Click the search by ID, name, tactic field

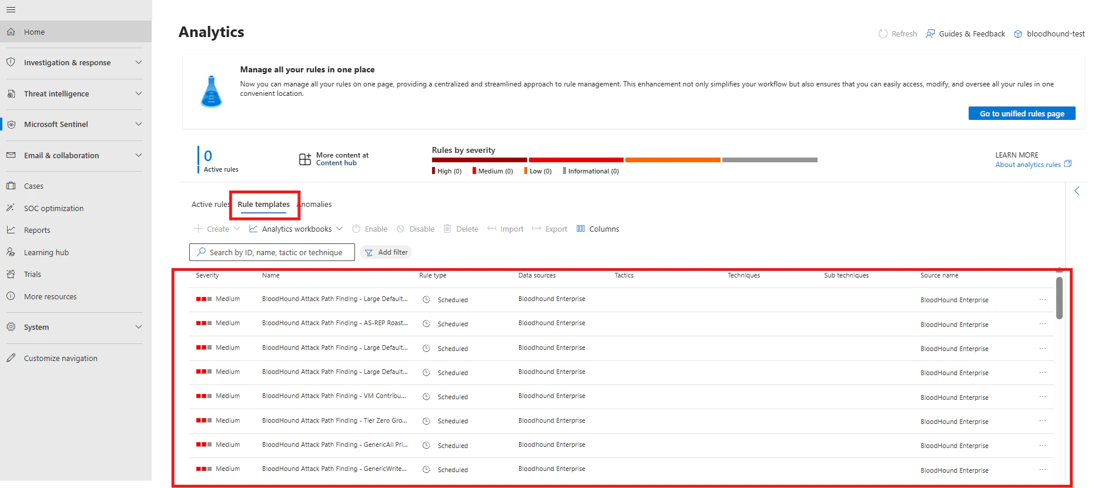[x=272, y=252]
